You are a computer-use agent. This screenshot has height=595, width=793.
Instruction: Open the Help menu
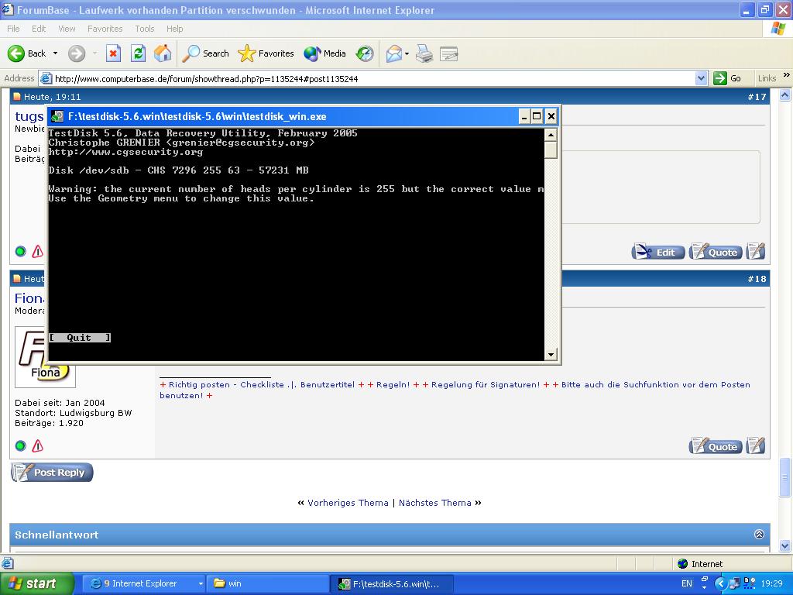click(x=174, y=29)
